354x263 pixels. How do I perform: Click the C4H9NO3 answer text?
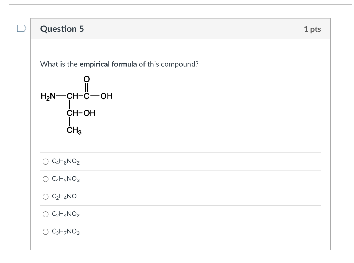(x=65, y=178)
